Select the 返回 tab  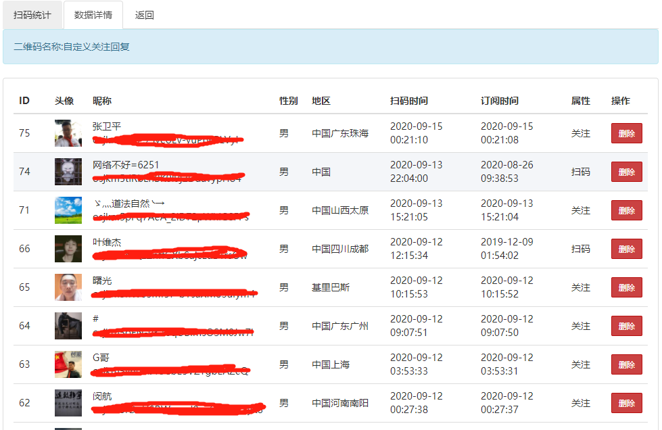click(x=145, y=15)
